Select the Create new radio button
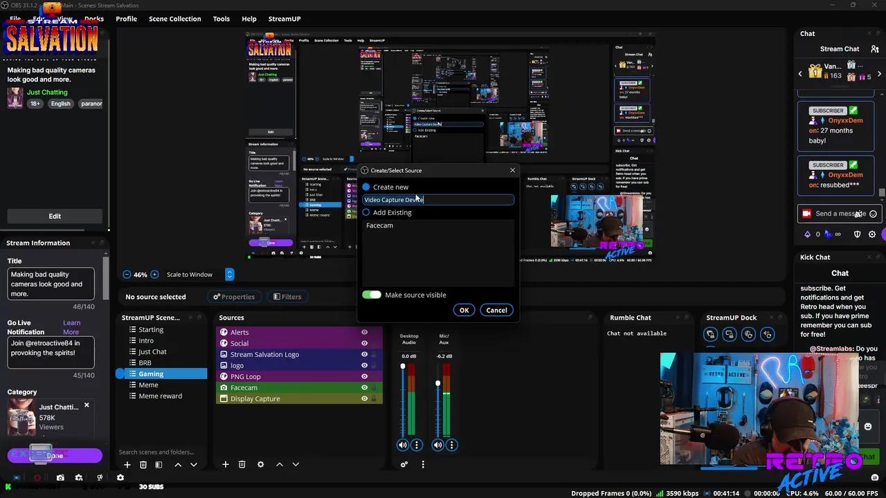Viewport: 886px width, 498px height. pos(366,187)
